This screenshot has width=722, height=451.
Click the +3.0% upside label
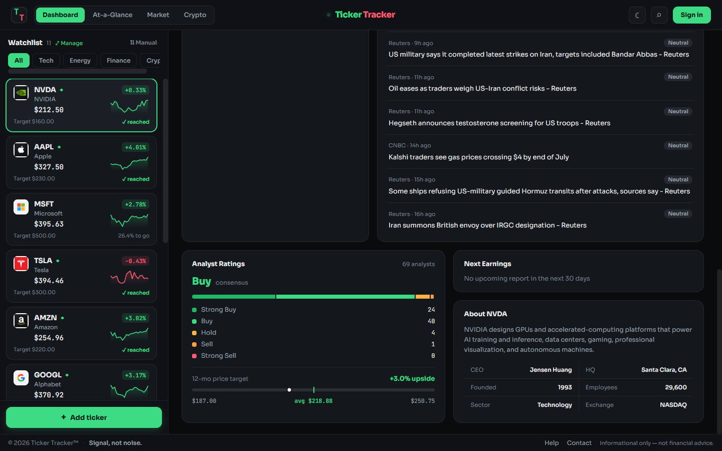(412, 379)
